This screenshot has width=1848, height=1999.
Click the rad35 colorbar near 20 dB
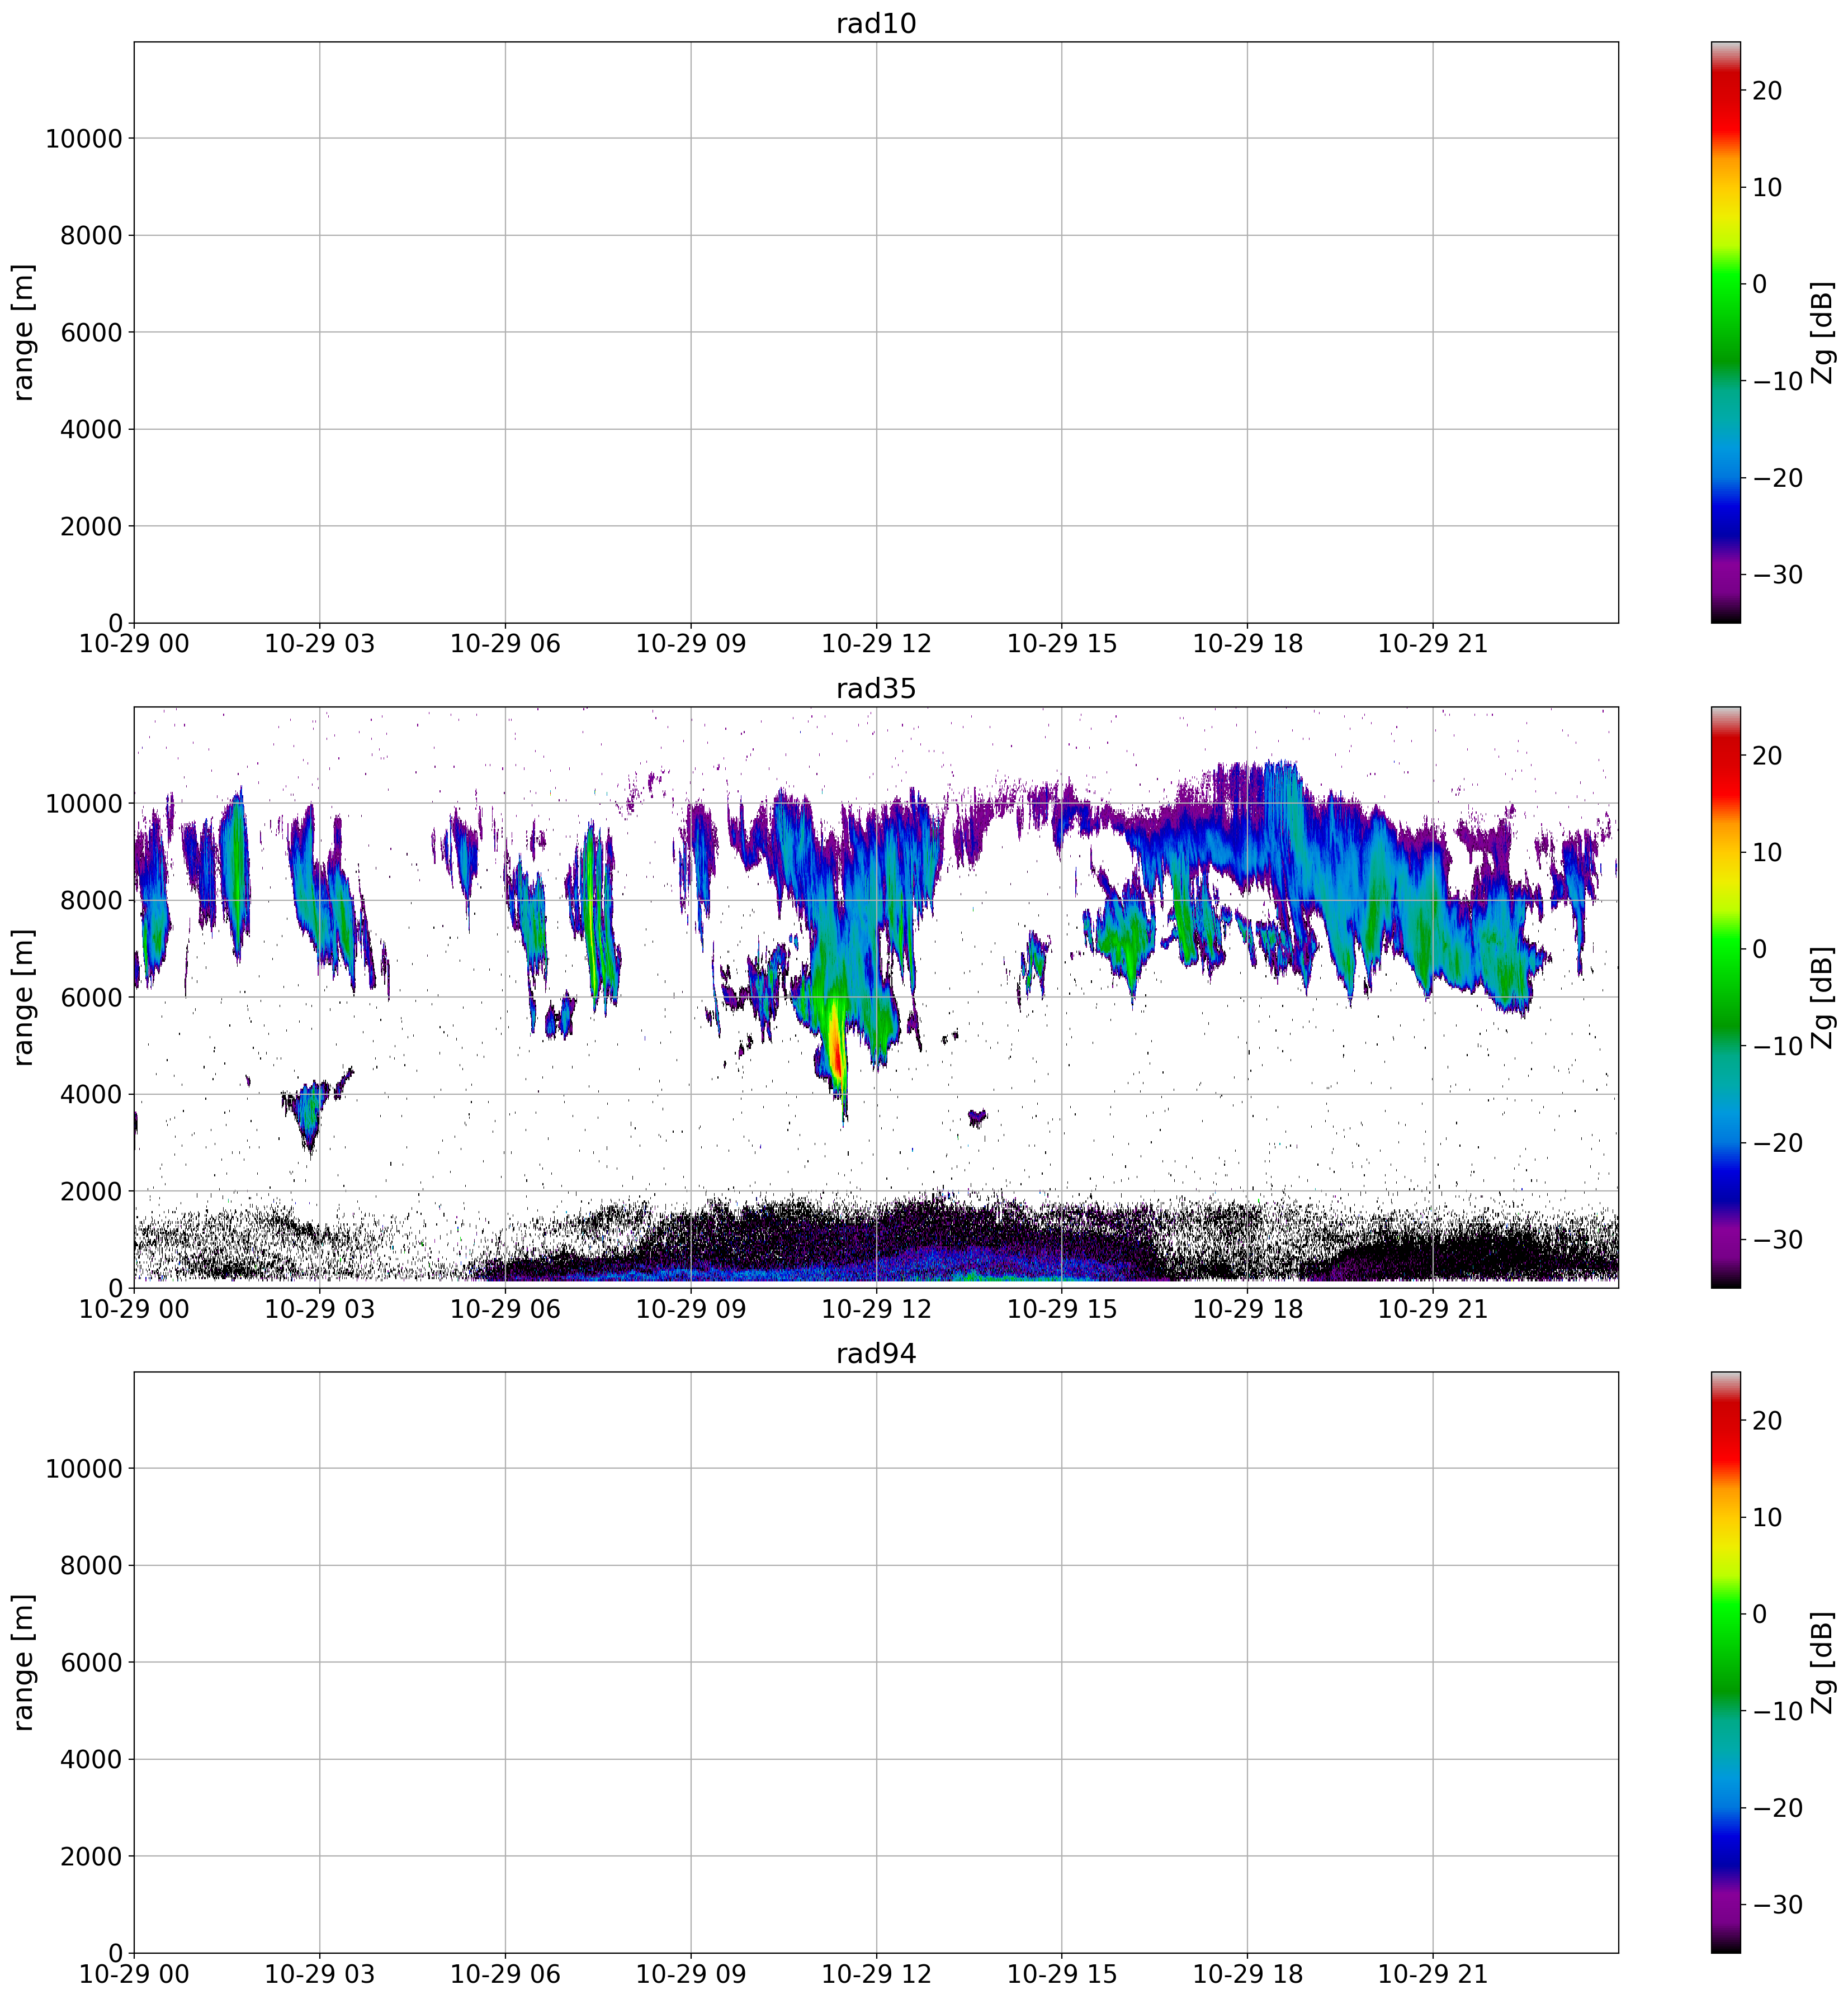1725,756
